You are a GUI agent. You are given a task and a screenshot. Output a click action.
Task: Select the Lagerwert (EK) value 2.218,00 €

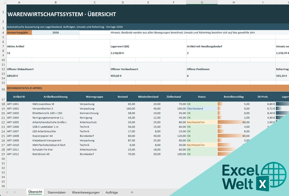coord(117,53)
